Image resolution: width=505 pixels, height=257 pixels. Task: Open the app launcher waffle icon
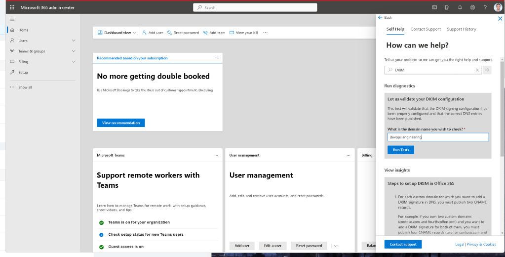12,7
